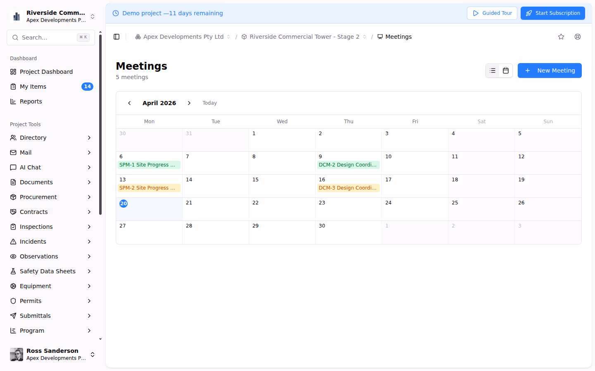Go to Project Dashboard
This screenshot has width=595, height=371.
[x=46, y=71]
